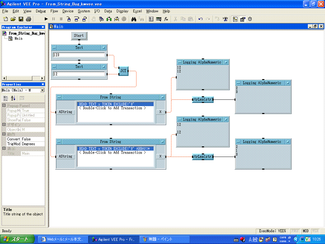The height and width of the screenshot is (244, 325).
Task: Open the Function & Object Browser fx icon
Action: (x=166, y=19)
